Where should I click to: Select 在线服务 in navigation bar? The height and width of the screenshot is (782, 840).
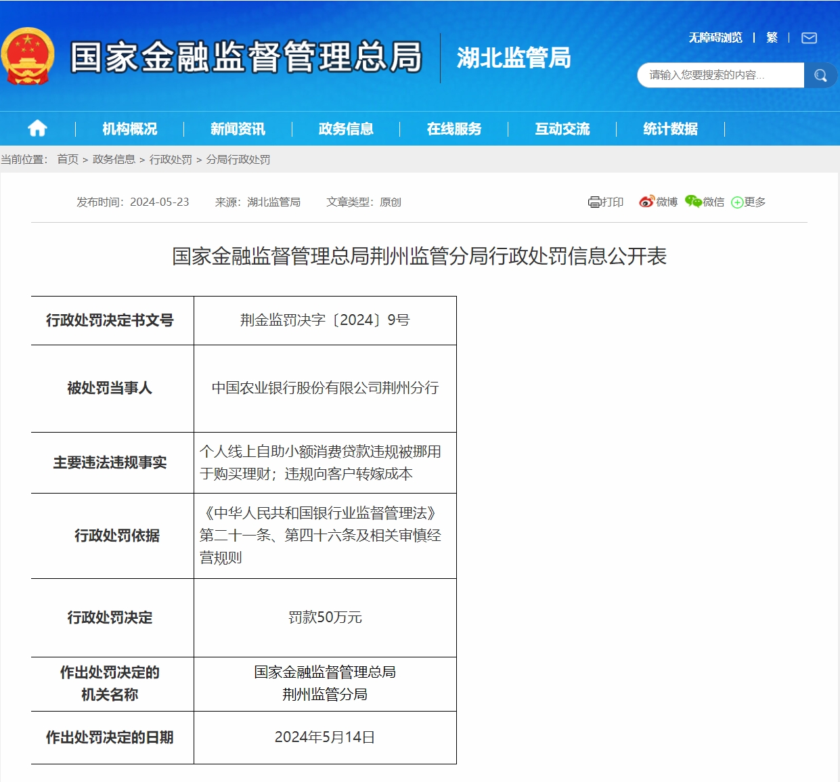click(x=454, y=129)
